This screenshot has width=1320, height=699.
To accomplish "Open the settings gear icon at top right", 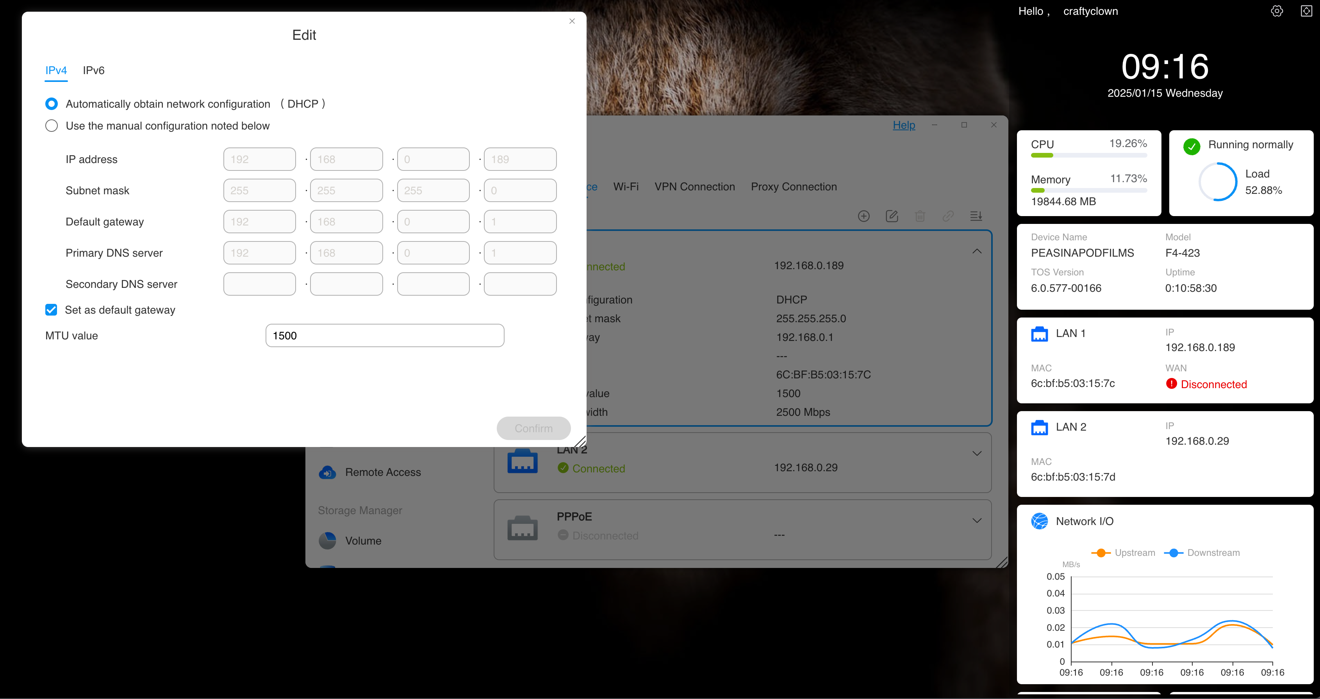I will [1277, 11].
